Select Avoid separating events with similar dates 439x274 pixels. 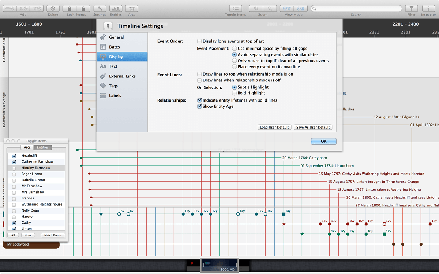(234, 55)
